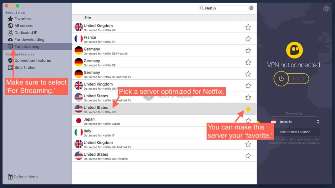335x188 pixels.
Task: Select the UK flag for Netflix UK server
Action: tap(79, 27)
